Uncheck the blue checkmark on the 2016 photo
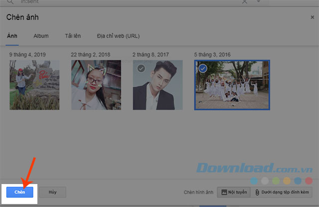Viewport: 319px width, 207px height. (203, 68)
